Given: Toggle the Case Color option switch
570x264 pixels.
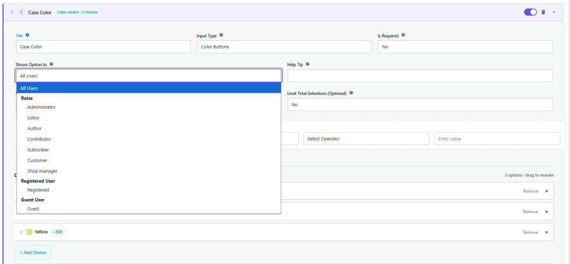Looking at the screenshot, I should click(x=530, y=12).
